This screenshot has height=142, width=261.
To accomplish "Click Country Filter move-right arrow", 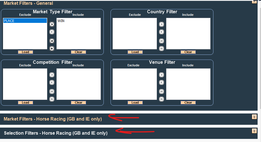I will [162, 24].
